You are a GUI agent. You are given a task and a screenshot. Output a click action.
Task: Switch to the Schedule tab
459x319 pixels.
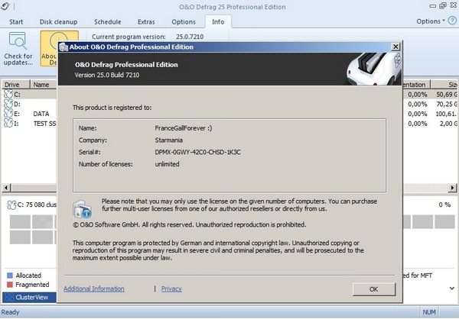107,22
